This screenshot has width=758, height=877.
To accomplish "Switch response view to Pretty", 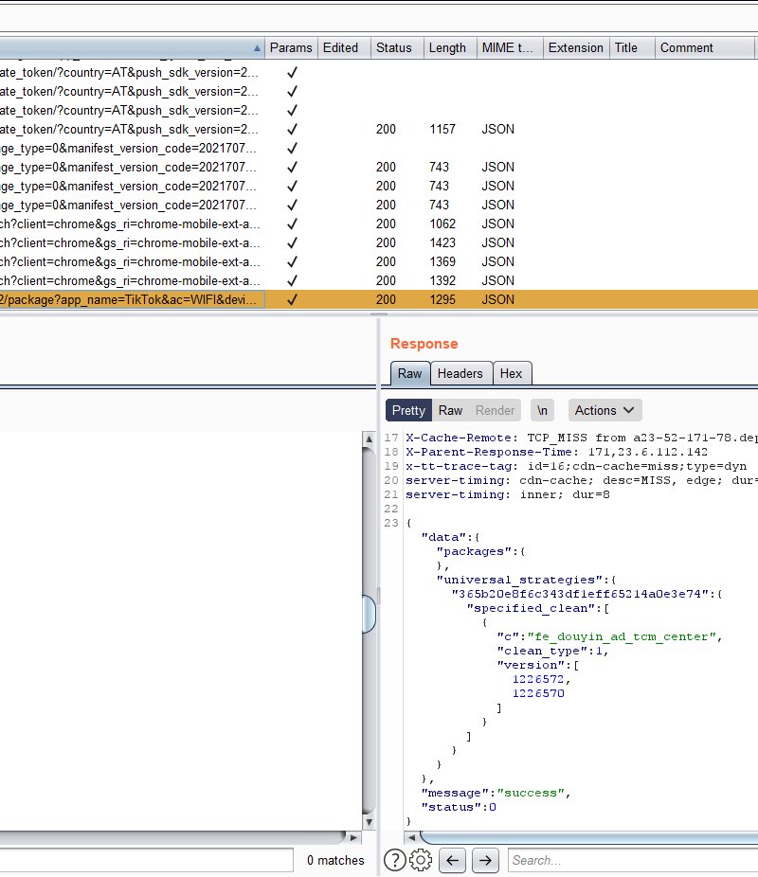I will (x=408, y=410).
